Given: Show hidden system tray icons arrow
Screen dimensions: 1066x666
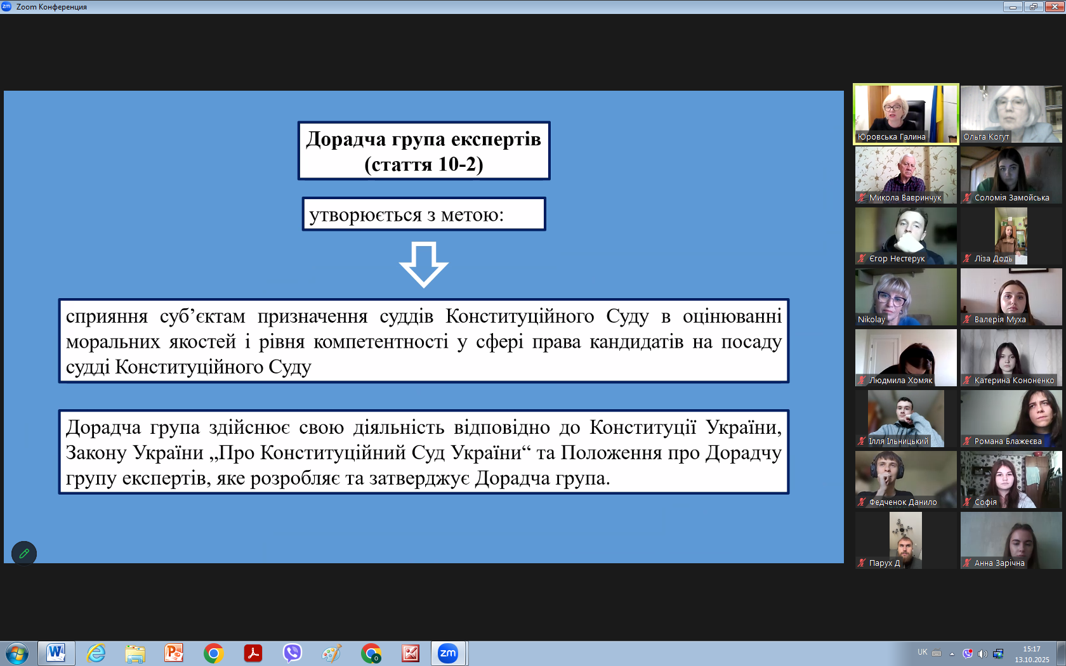Looking at the screenshot, I should 952,653.
